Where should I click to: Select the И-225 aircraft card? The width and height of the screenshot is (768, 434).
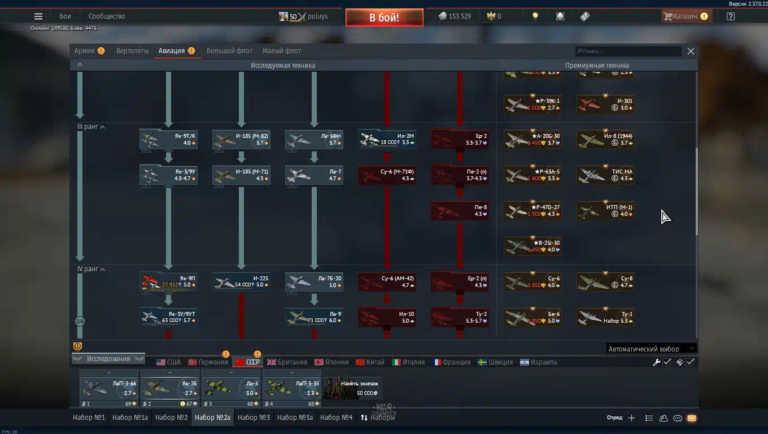click(241, 282)
